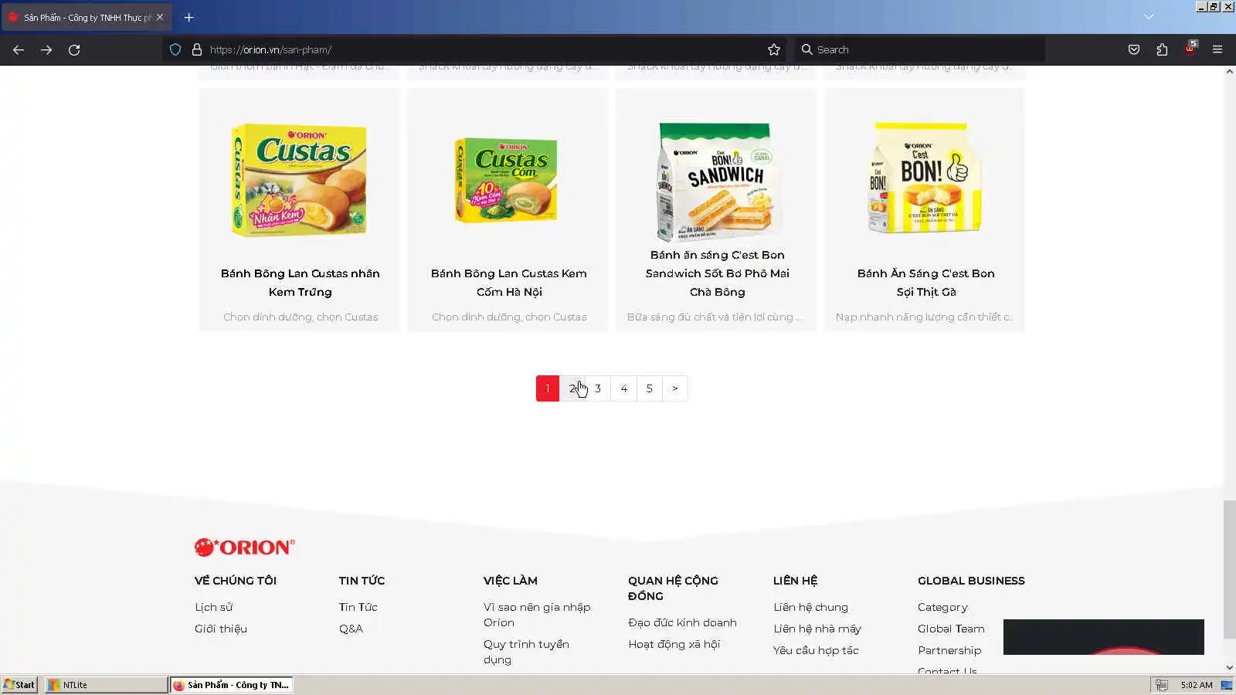1236x695 pixels.
Task: Open the Windows Start button
Action: [x=19, y=685]
